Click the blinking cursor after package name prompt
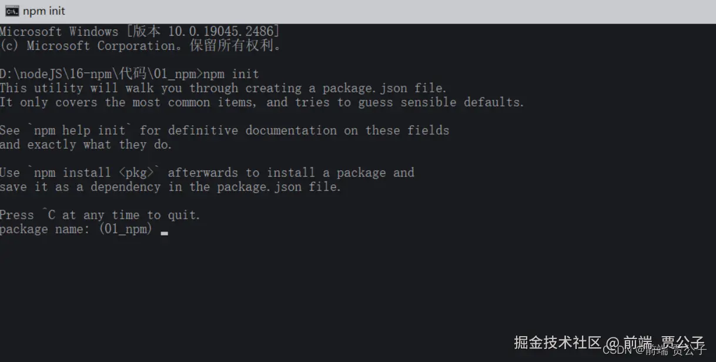This screenshot has width=716, height=362. tap(164, 233)
